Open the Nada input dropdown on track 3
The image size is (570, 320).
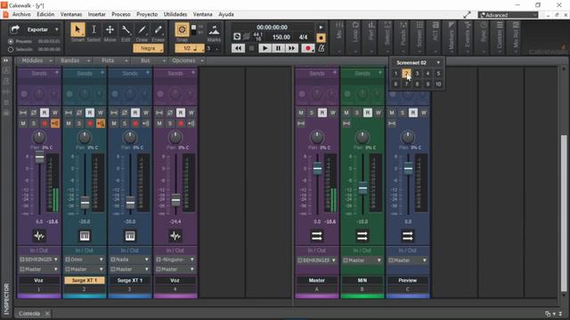tap(130, 260)
